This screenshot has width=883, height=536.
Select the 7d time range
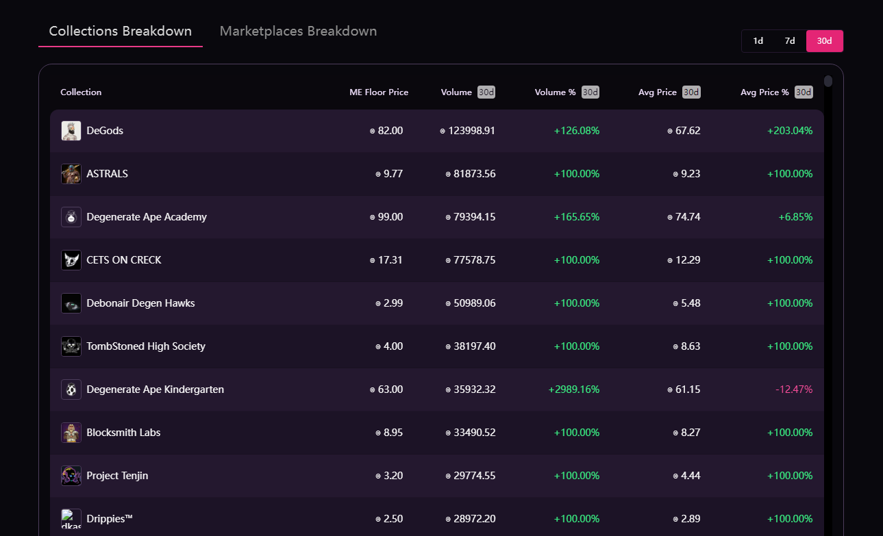(x=790, y=41)
